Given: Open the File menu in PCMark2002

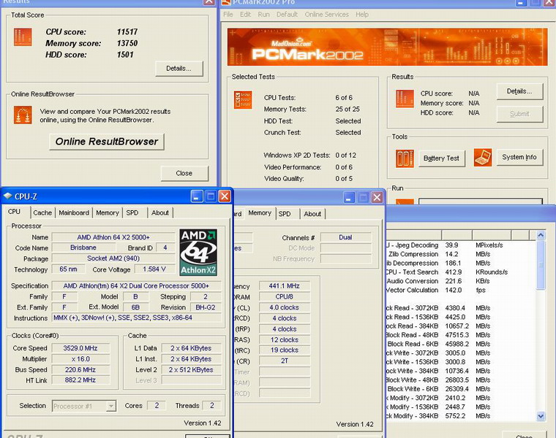Looking at the screenshot, I should point(228,15).
